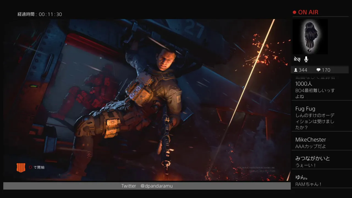Open the streamer avatar thumbnail

tap(310, 37)
